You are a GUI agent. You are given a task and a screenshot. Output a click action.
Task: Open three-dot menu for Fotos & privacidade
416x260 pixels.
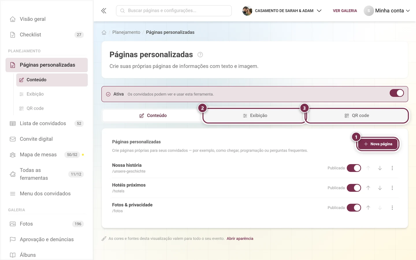pyautogui.click(x=392, y=208)
